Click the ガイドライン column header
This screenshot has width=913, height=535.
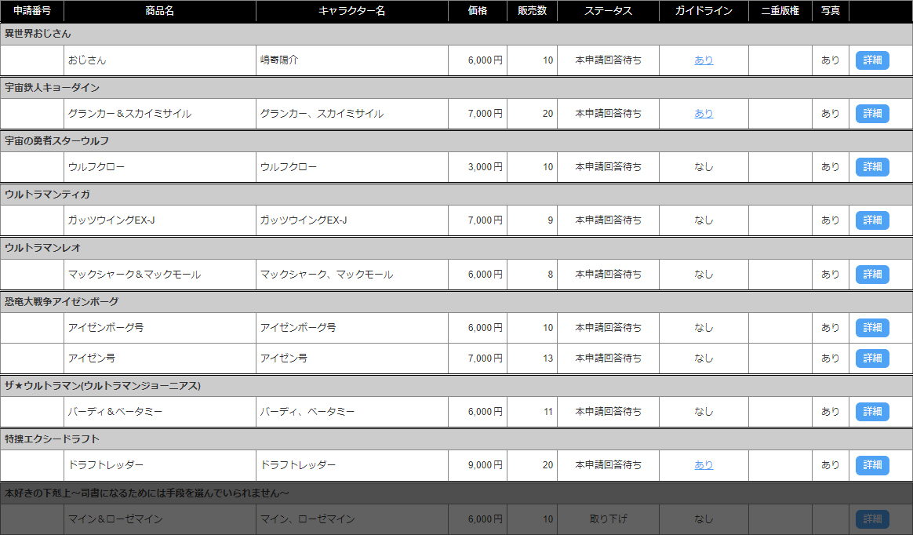tap(704, 11)
